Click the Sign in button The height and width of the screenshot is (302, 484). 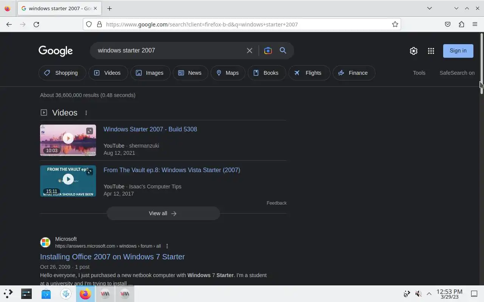[458, 51]
